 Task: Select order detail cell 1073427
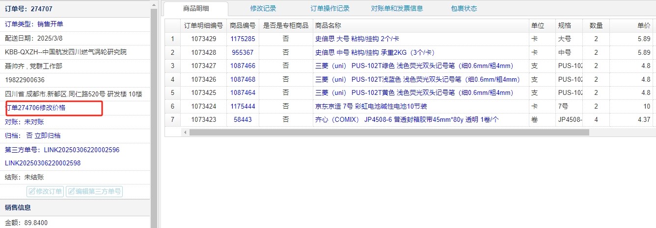pyautogui.click(x=203, y=66)
